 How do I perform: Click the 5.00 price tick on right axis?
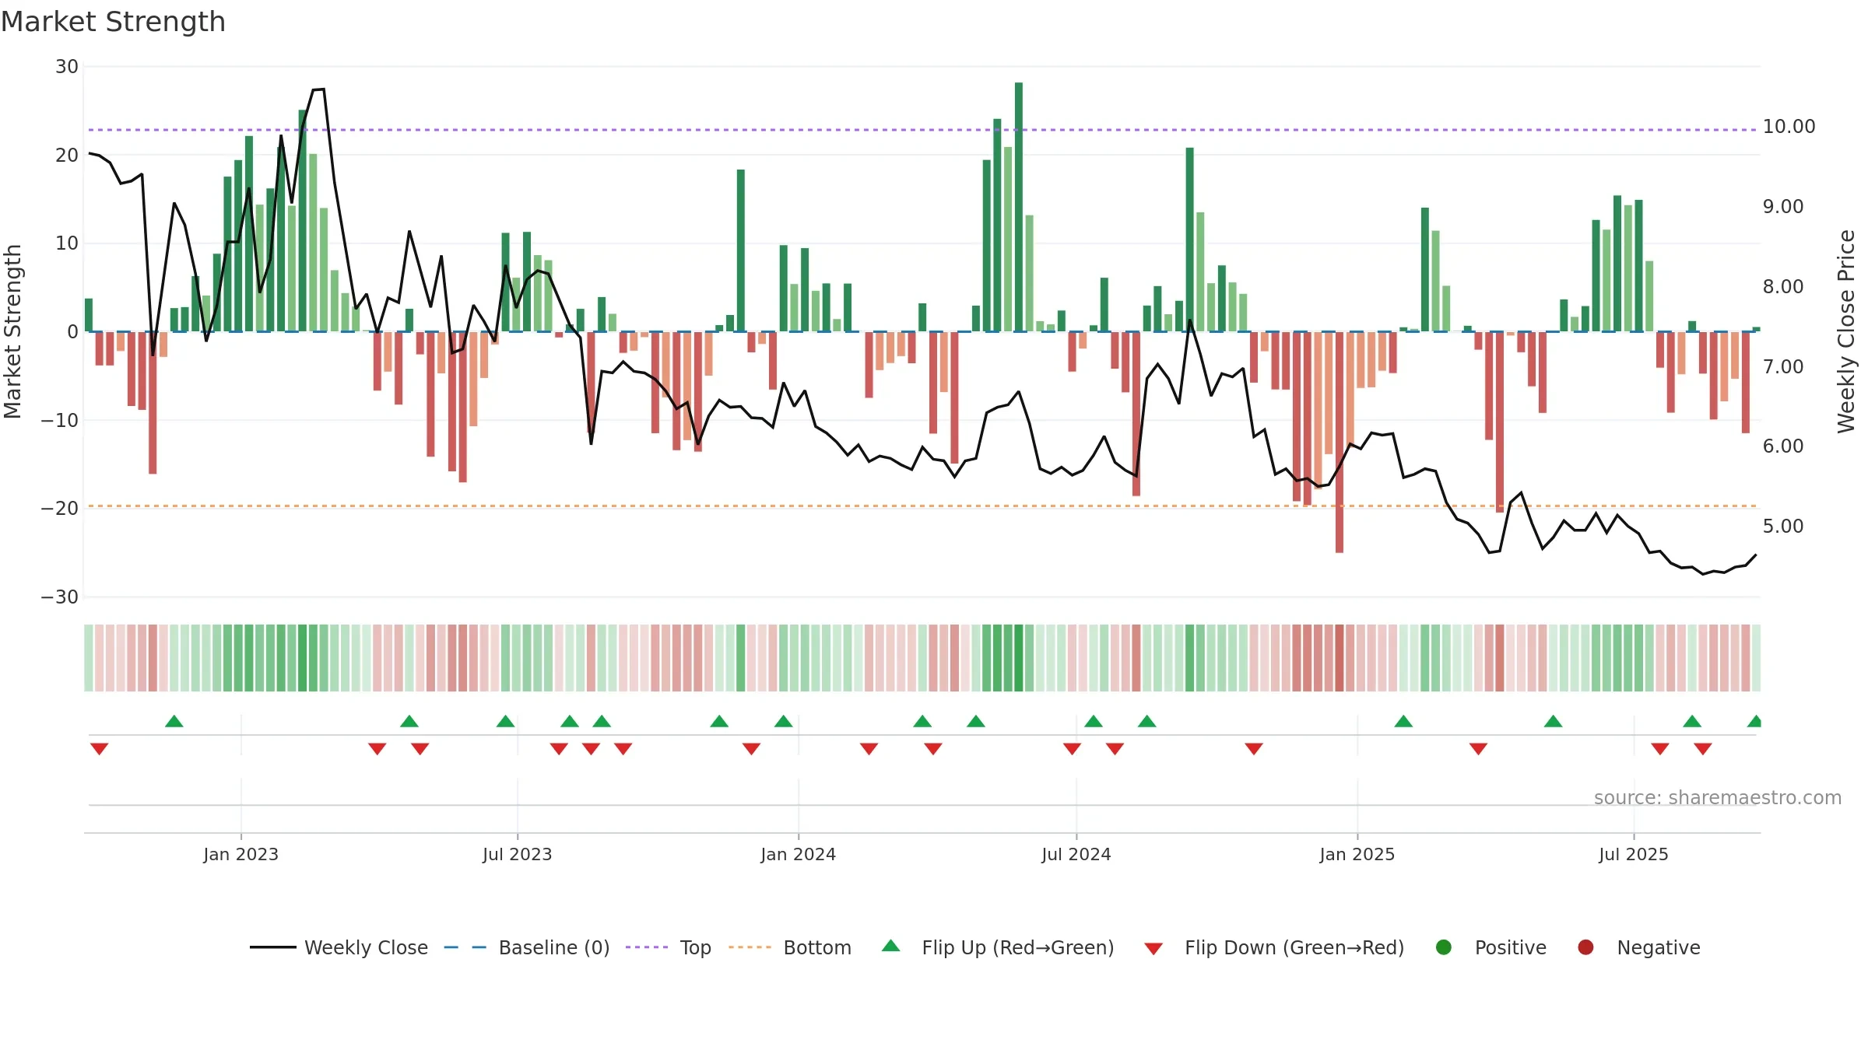pos(1782,527)
